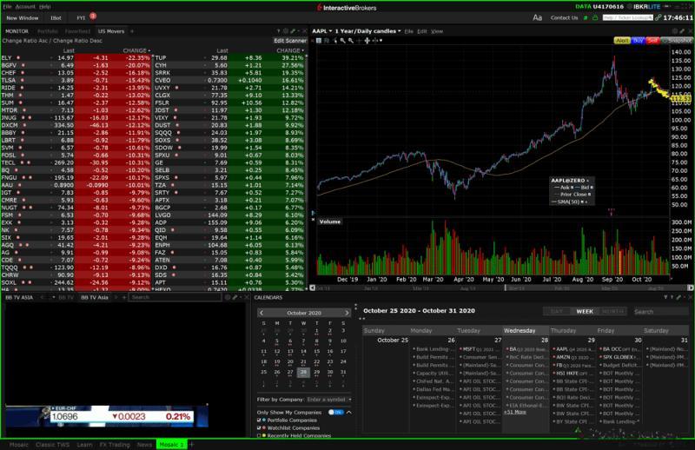Screen dimensions: 695x450
Task: Open the Help menu
Action: coord(45,7)
